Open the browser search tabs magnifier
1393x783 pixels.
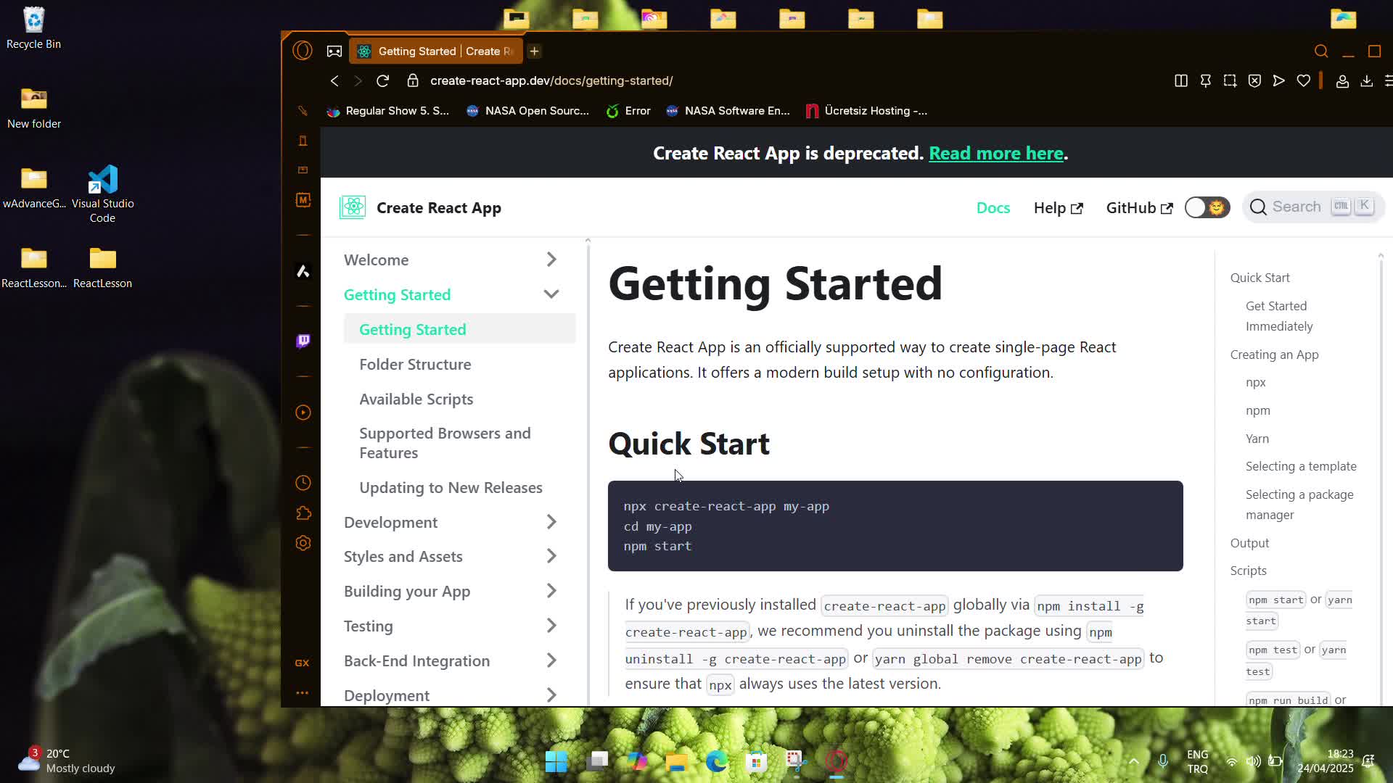click(x=1321, y=51)
